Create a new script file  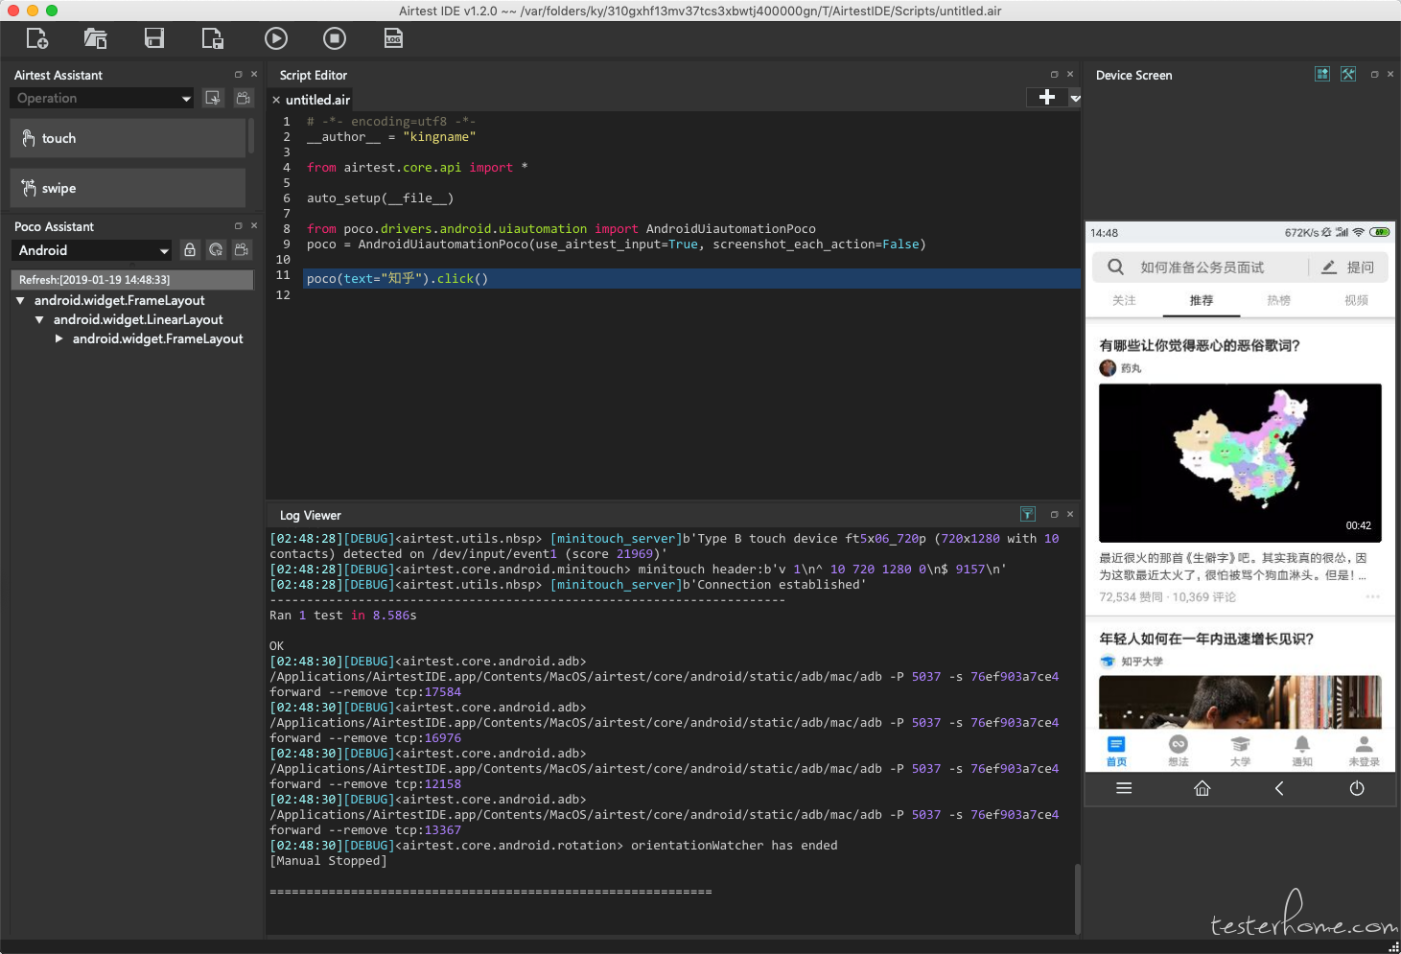[x=36, y=38]
